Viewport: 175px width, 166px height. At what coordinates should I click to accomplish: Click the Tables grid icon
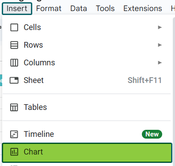click(14, 107)
